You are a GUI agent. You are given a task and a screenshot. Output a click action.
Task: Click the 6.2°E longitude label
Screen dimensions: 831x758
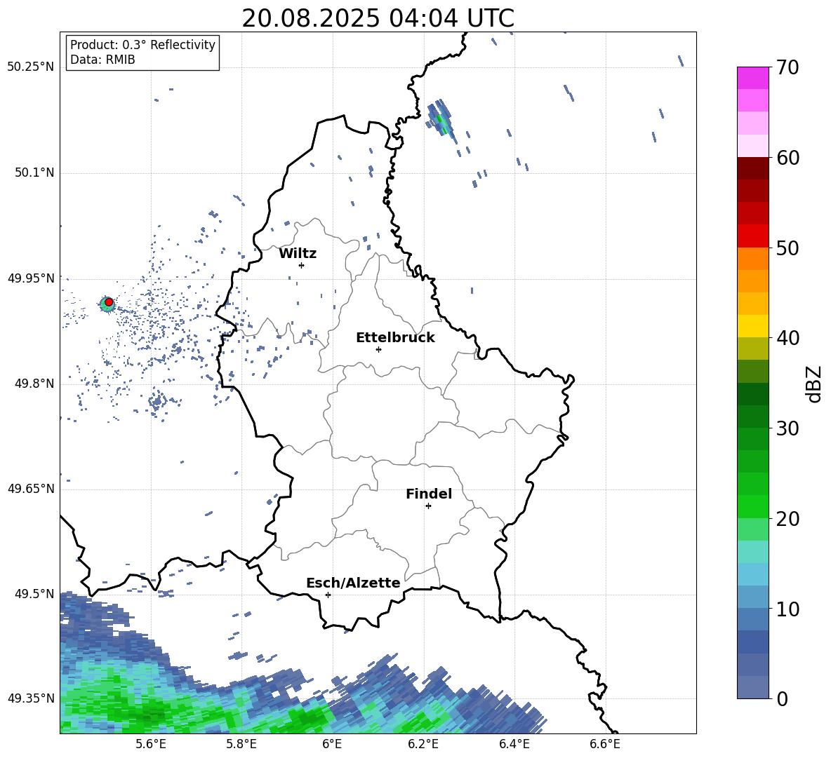pos(423,744)
